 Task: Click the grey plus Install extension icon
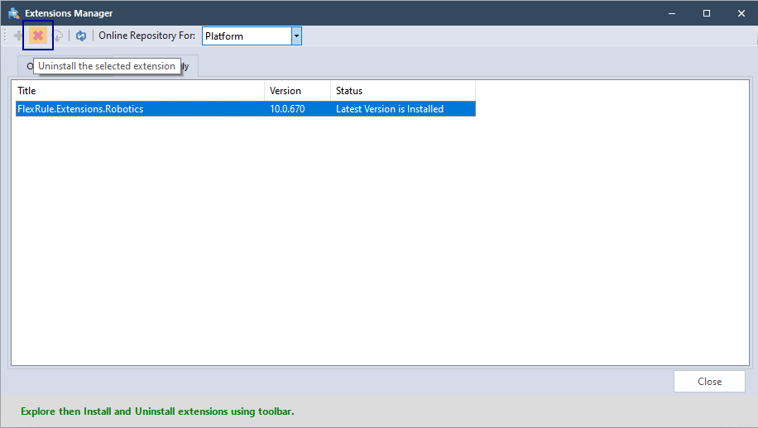(x=18, y=36)
